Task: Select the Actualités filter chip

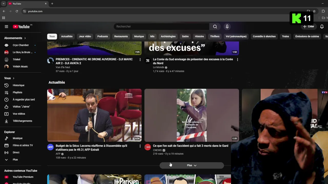Action: 67,36
